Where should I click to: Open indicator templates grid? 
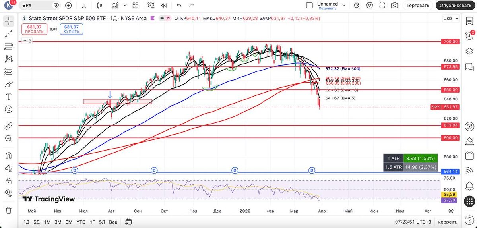[x=136, y=6]
